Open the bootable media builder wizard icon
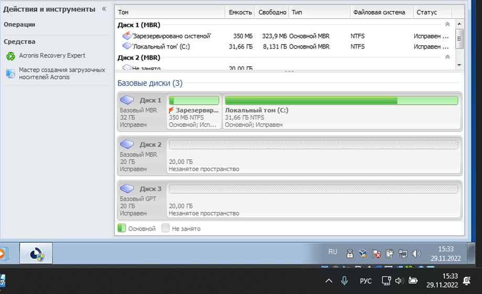 pos(10,74)
